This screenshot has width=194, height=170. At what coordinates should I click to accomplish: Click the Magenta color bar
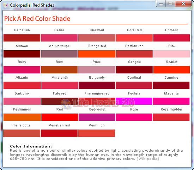(x=171, y=101)
